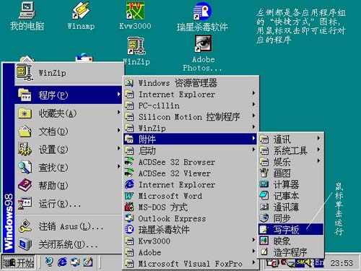Click the 关闭系统 monitor icon

pos(25,244)
